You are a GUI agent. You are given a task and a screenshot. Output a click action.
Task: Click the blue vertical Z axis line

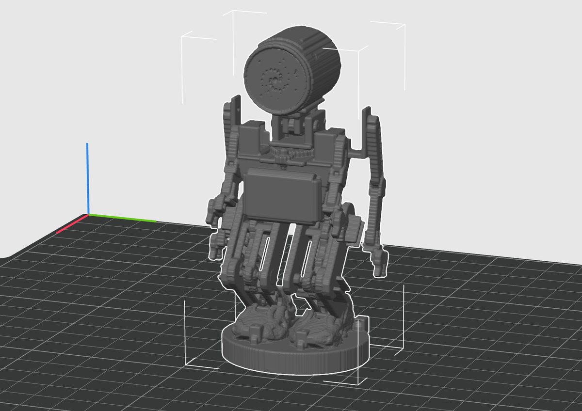(87, 178)
